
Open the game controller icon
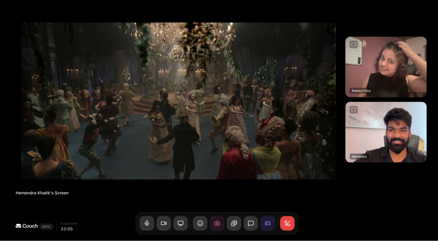(x=268, y=223)
